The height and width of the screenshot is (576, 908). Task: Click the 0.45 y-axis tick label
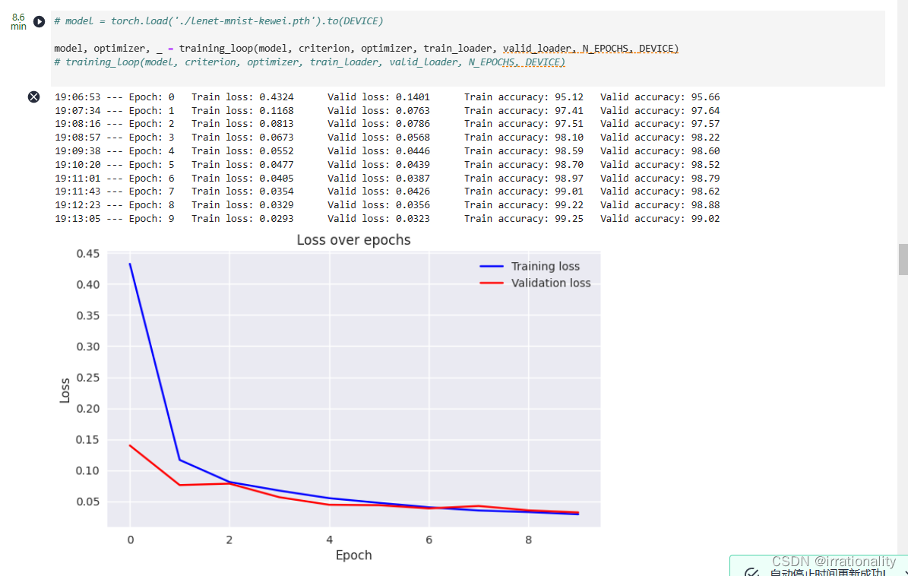click(x=88, y=254)
